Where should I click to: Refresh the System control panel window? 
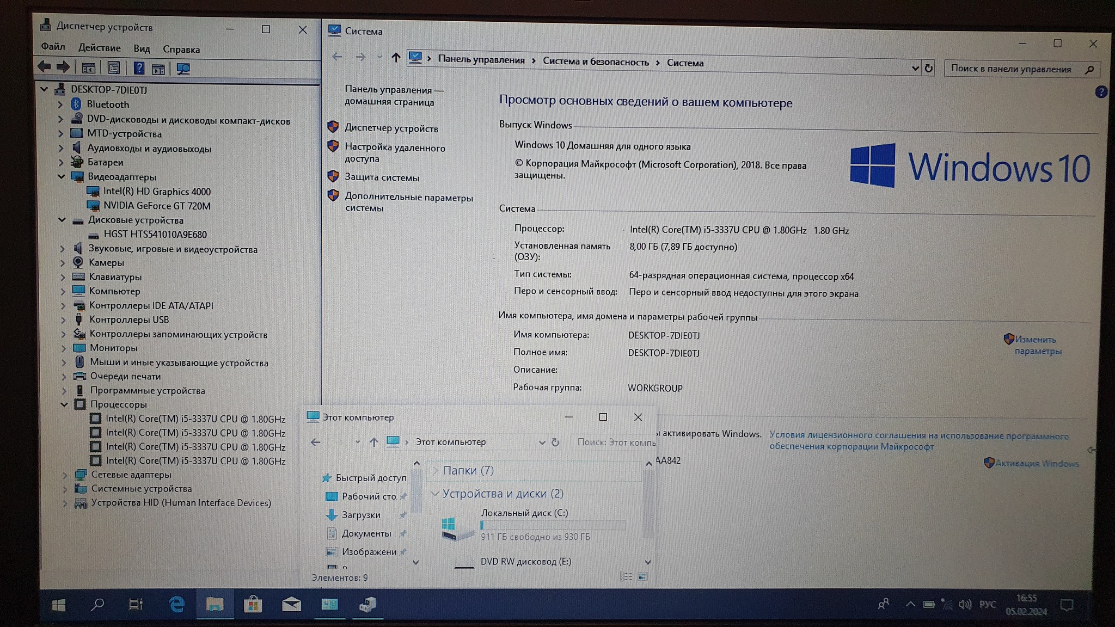tap(929, 68)
